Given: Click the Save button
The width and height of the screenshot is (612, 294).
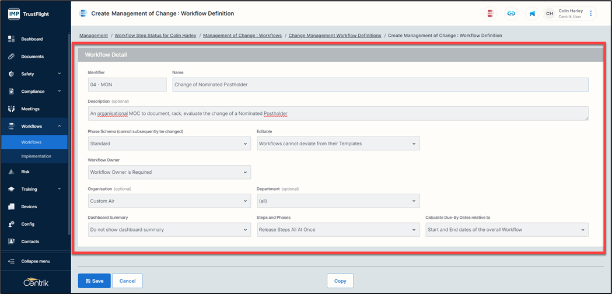Looking at the screenshot, I should 94,281.
